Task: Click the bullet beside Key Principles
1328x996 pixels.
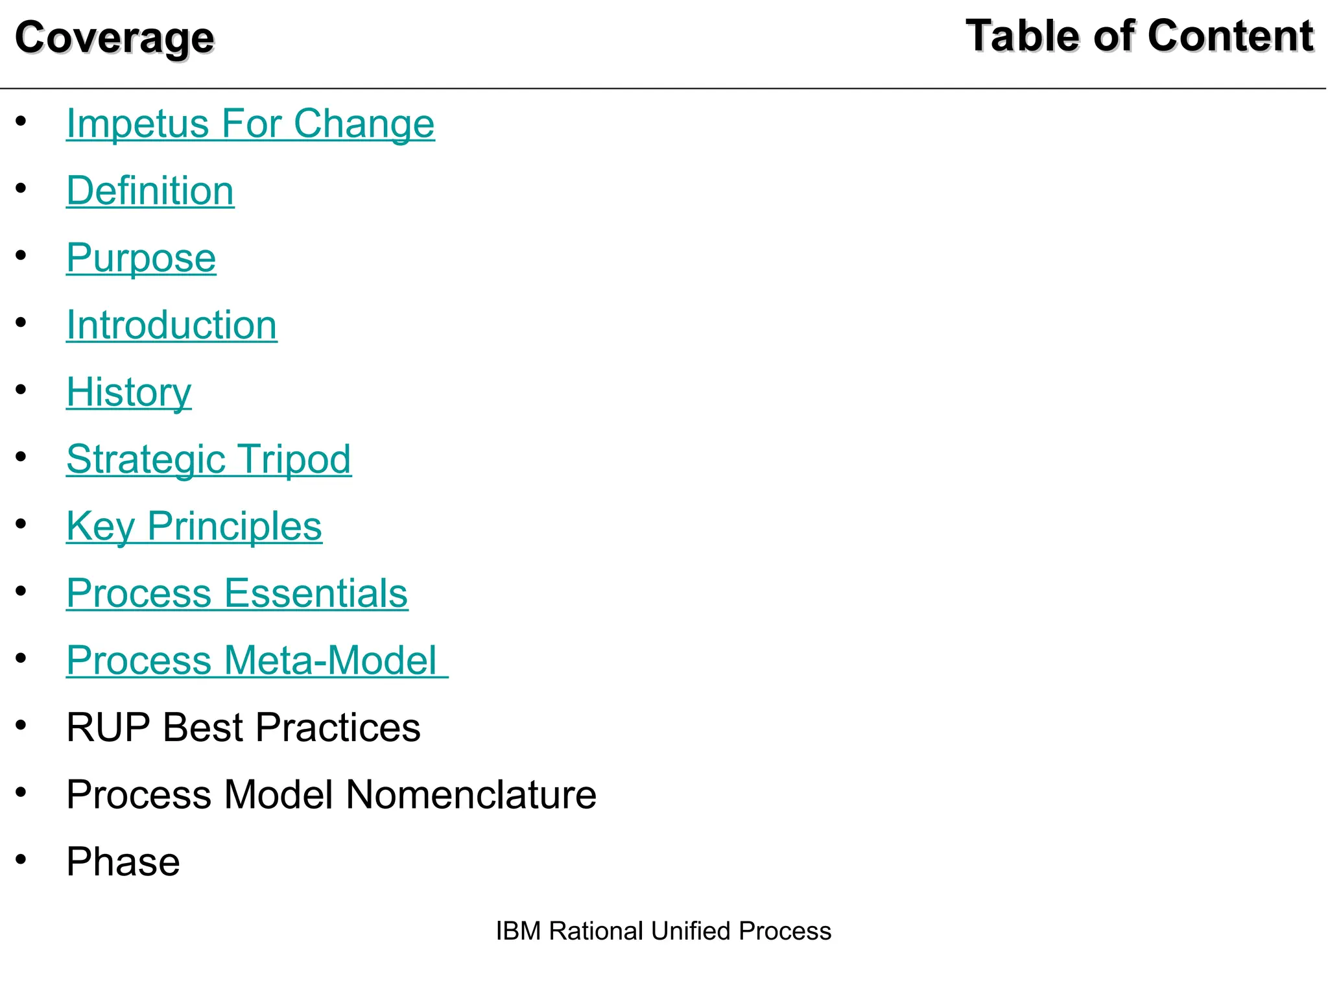Action: click(x=21, y=523)
